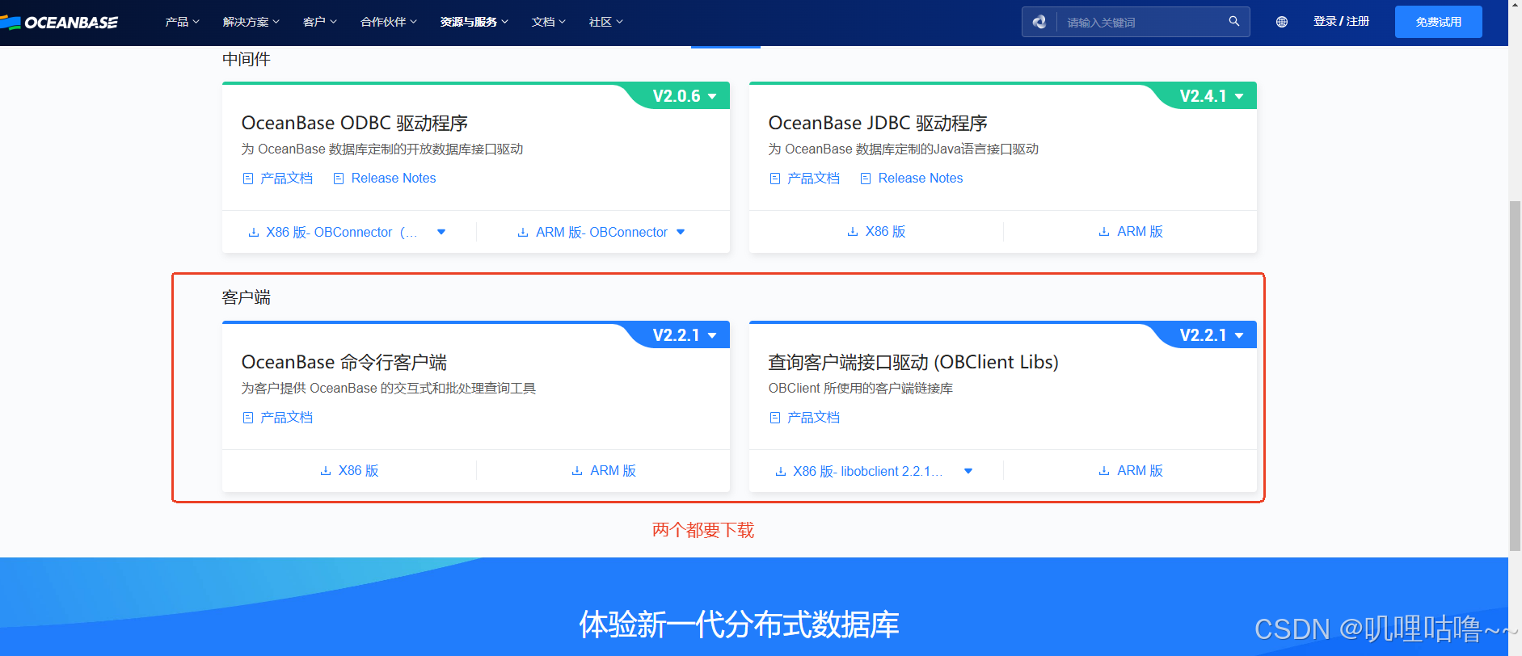1522x656 pixels.
Task: Open the 解决方案 navigation menu
Action: tap(251, 22)
